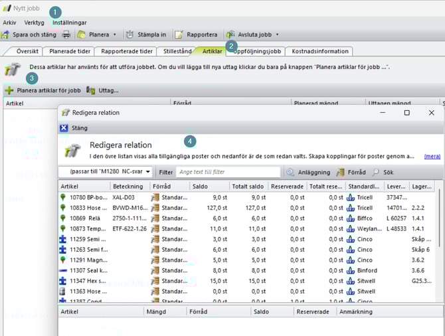Viewport: 445px width, 336px height.
Task: Click the green plus Planera artiklar icon
Action: pos(9,90)
